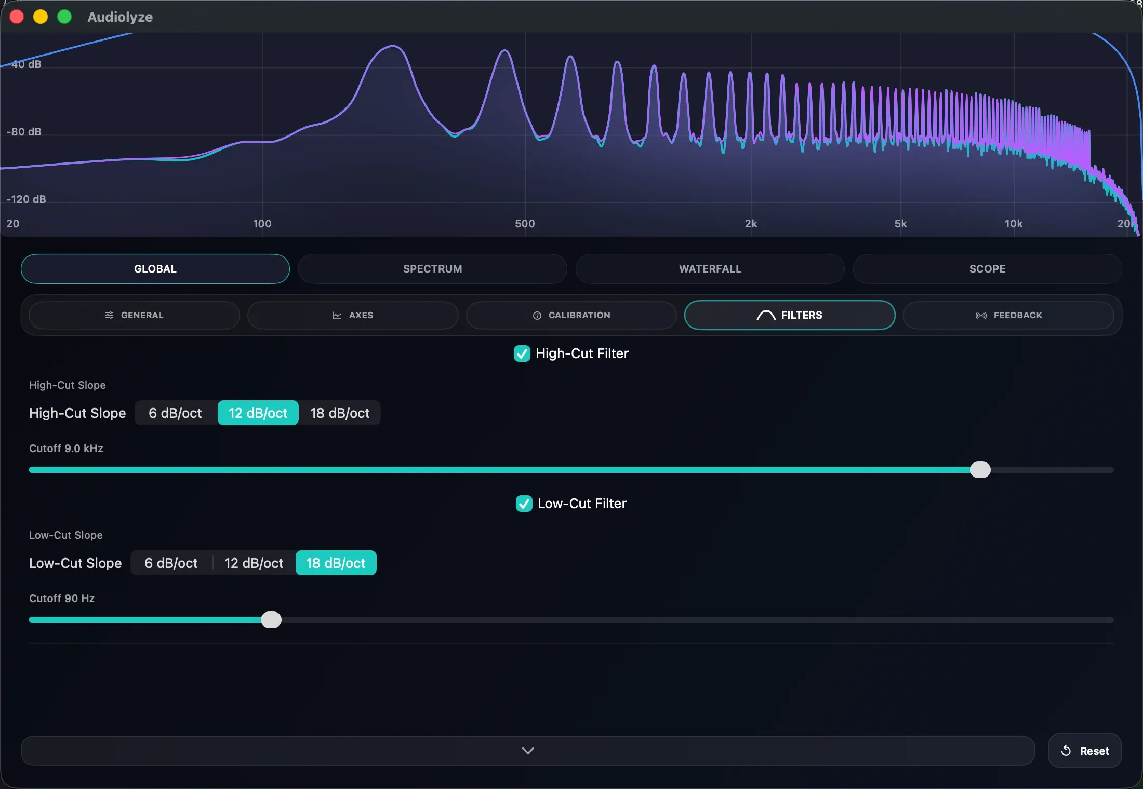
Task: Click the Reset button
Action: pos(1085,751)
